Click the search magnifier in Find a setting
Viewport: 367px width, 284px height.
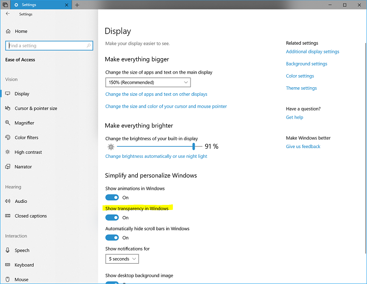[88, 46]
